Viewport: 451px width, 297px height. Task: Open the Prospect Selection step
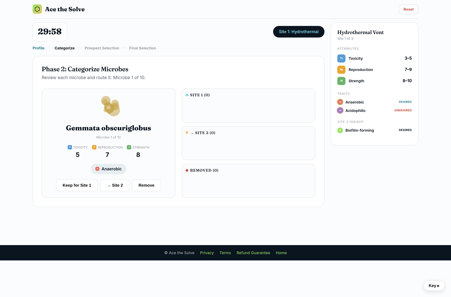102,48
